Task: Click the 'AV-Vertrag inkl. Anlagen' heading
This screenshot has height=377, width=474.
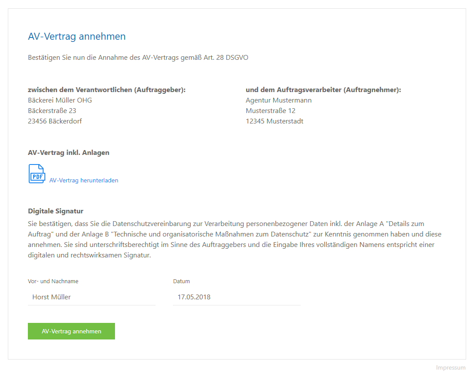Action: (69, 153)
